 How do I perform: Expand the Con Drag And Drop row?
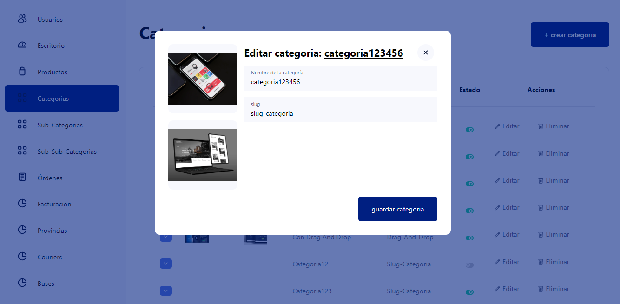pos(166,237)
